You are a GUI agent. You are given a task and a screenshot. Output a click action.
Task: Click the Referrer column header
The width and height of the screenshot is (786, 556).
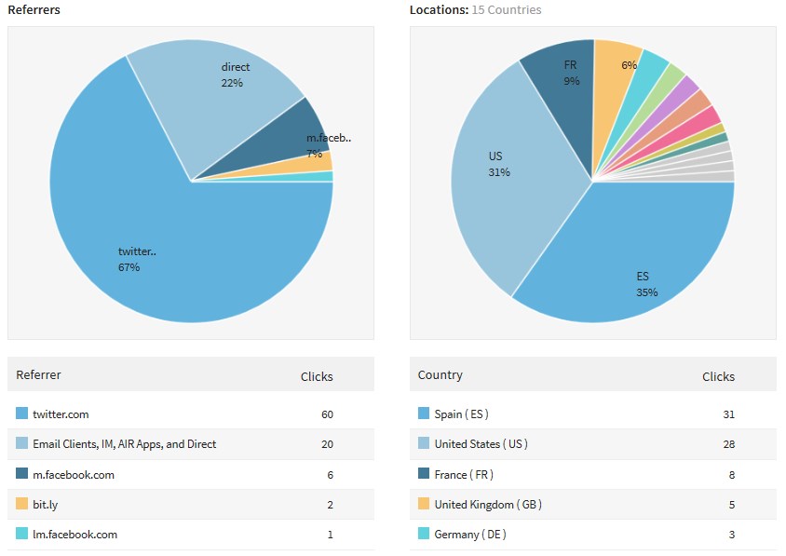(39, 375)
